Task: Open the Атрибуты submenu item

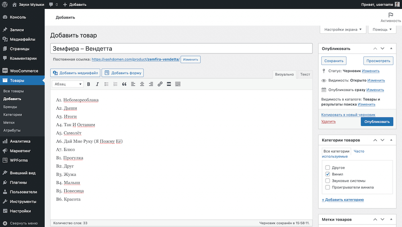Action: tap(12, 130)
